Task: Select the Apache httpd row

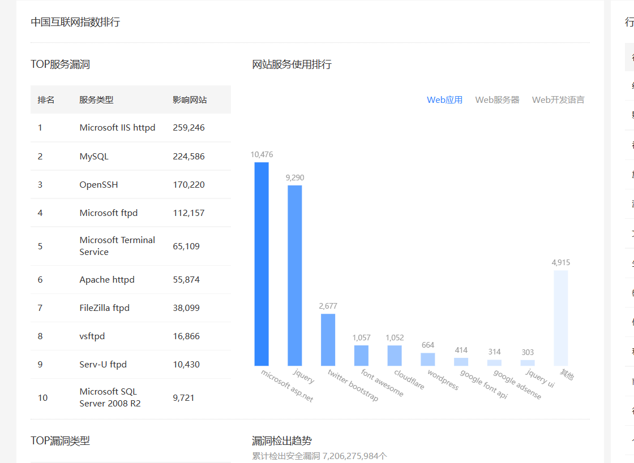Action: click(x=131, y=279)
